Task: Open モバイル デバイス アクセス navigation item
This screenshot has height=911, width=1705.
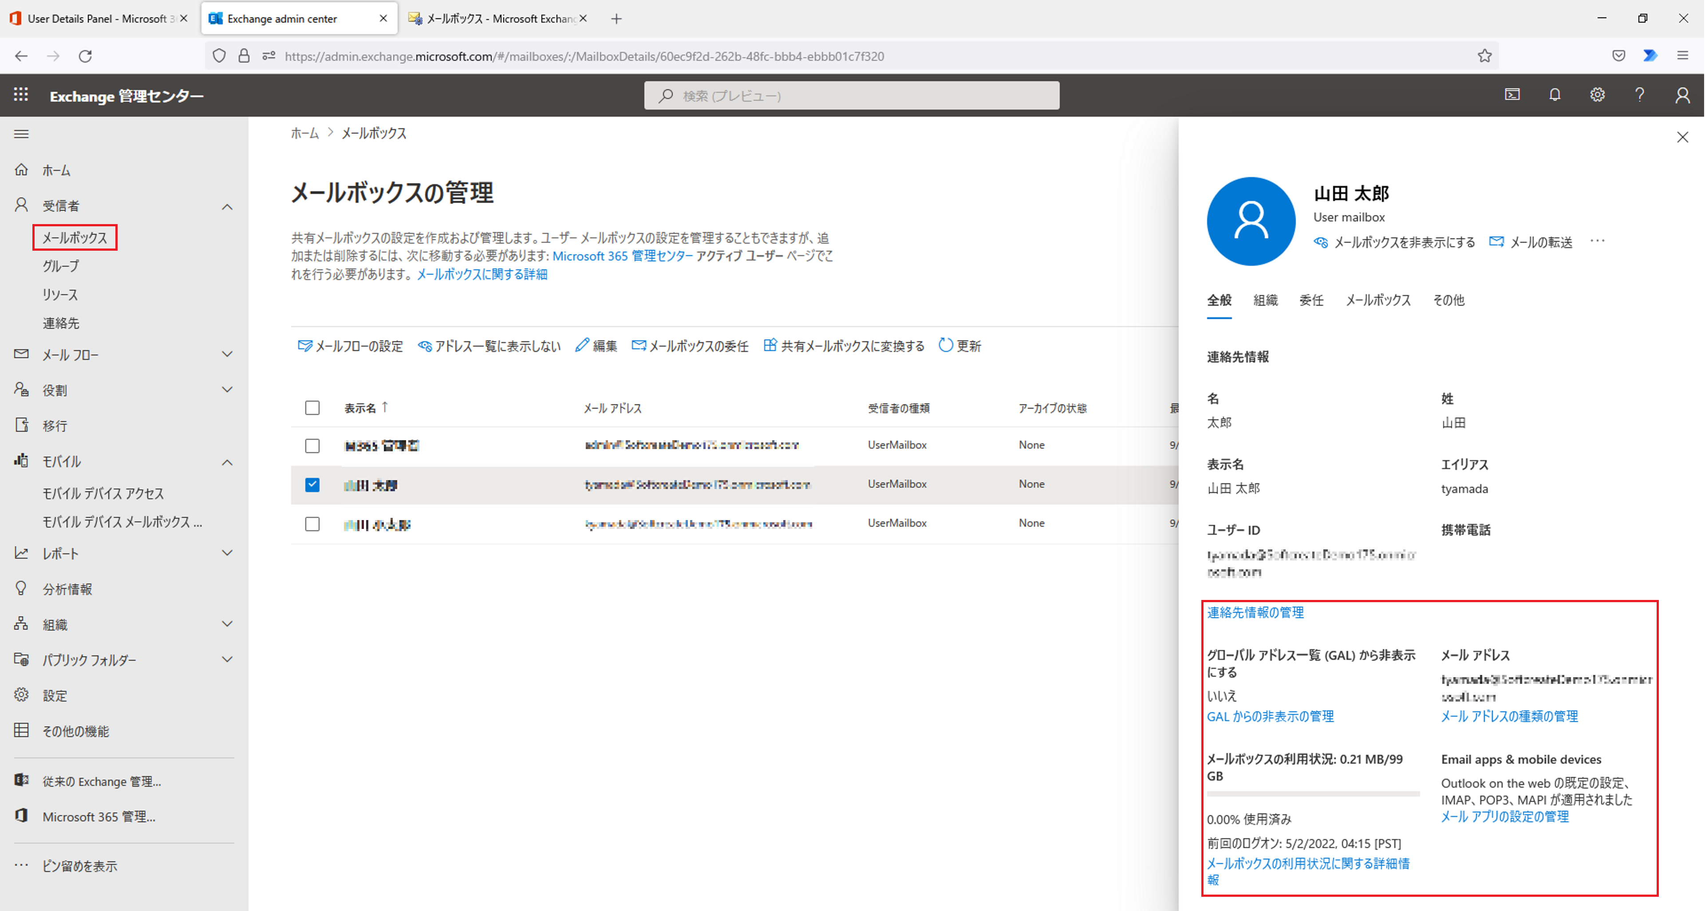Action: pos(103,493)
